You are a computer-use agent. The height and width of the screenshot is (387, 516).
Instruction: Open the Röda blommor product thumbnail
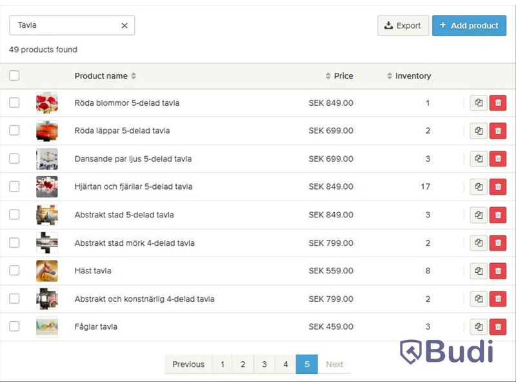46,103
